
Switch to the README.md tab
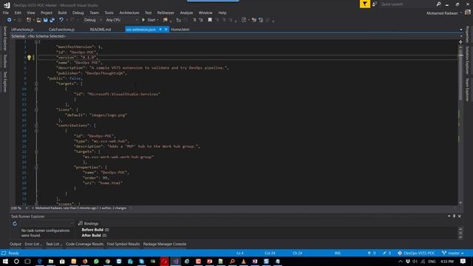pos(101,30)
